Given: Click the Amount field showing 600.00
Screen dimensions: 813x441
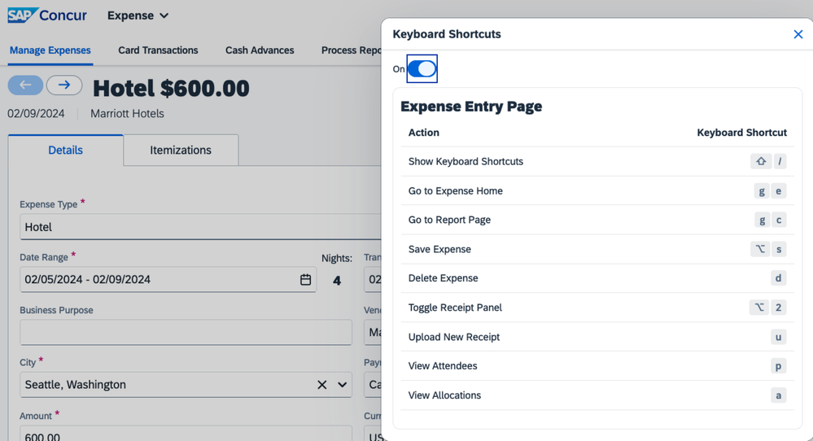Looking at the screenshot, I should click(x=186, y=433).
